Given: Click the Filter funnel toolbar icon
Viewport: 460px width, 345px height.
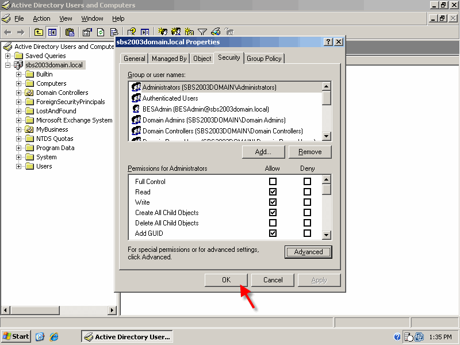Looking at the screenshot, I should (x=202, y=32).
